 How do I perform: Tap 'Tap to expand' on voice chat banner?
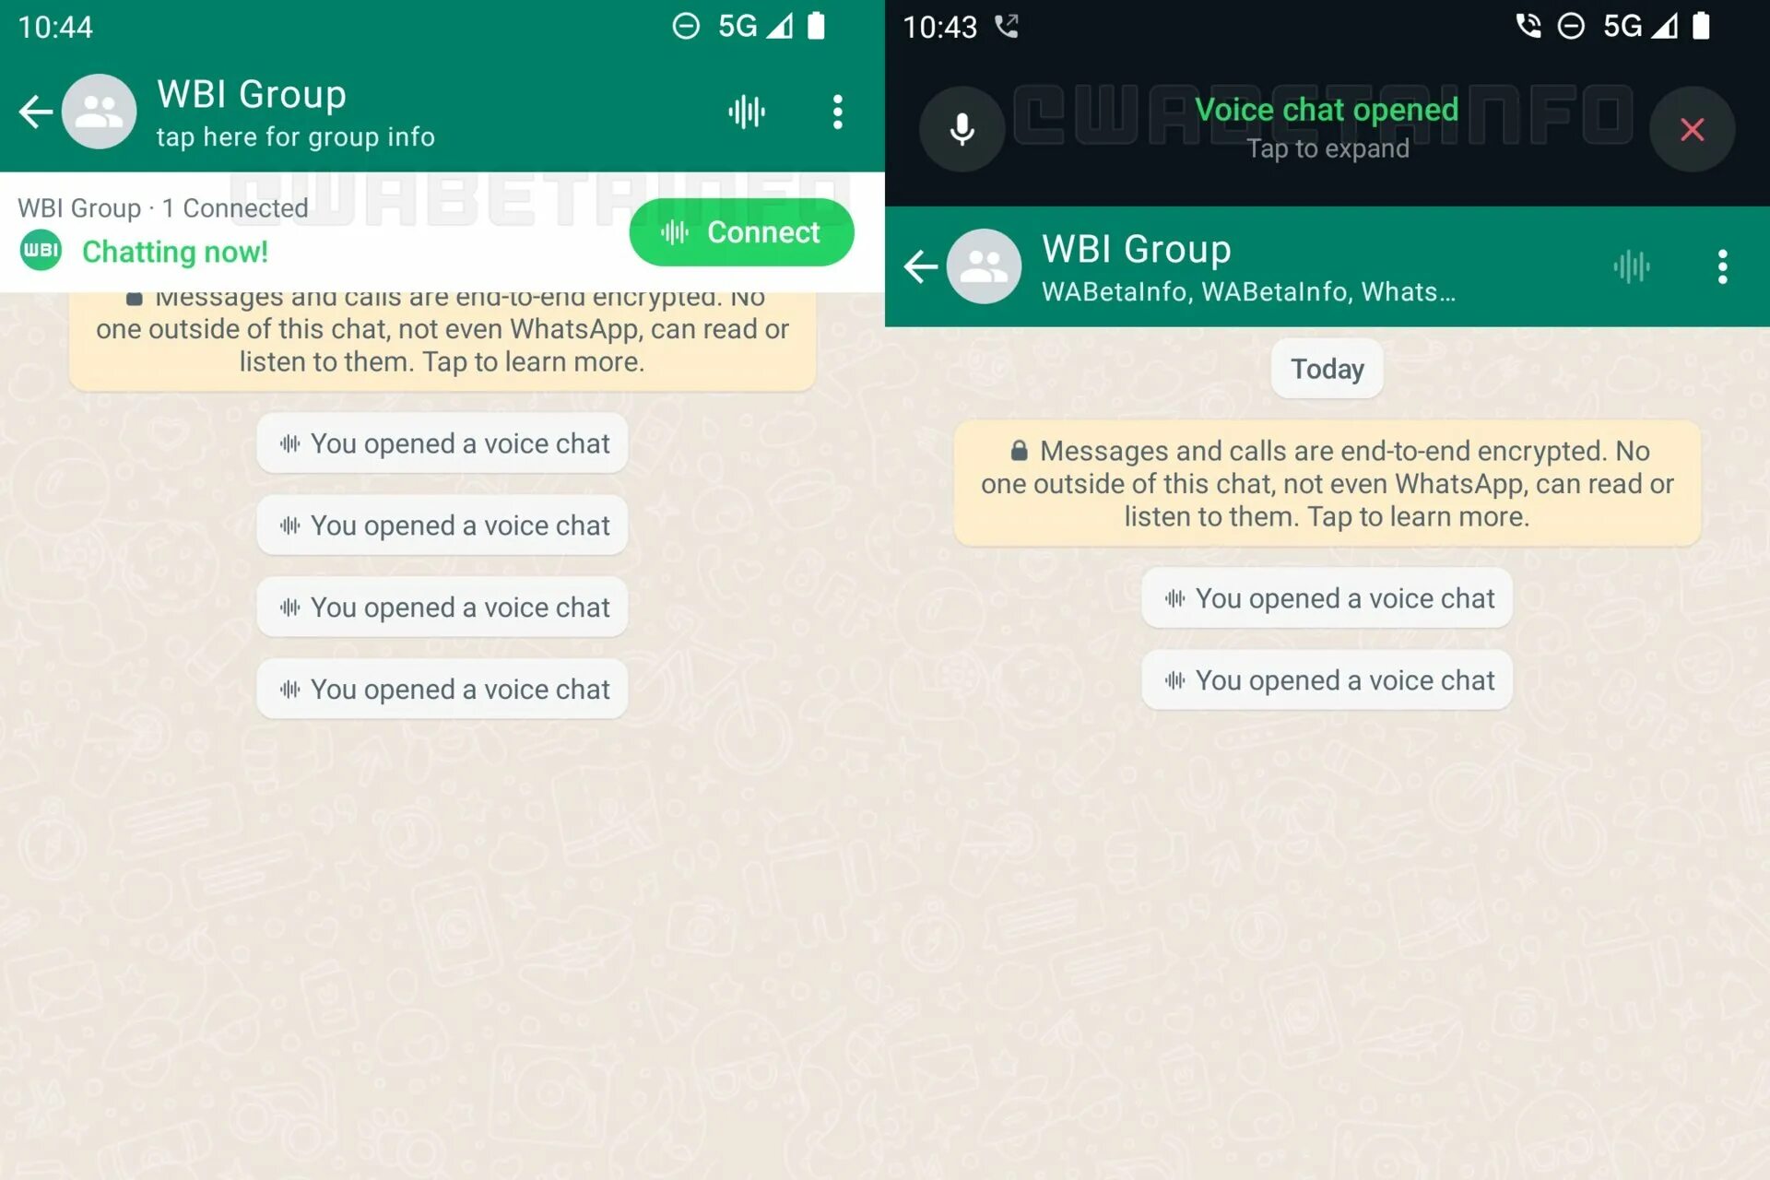[x=1327, y=147]
